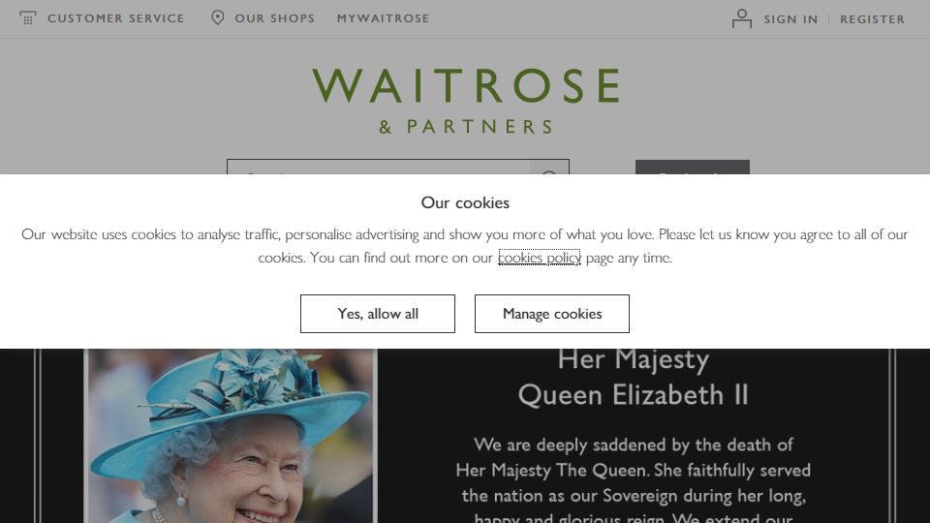Screen dimensions: 930x523
Task: Accept cookies with 'Yes, allow all'
Action: click(378, 314)
